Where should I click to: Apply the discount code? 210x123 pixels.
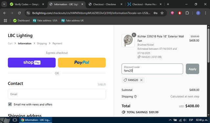click(193, 69)
